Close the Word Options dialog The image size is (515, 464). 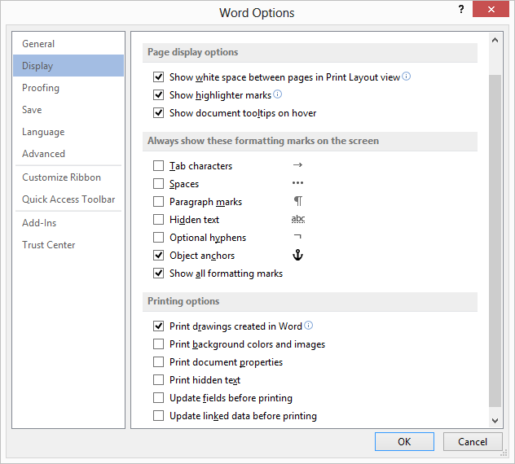point(491,9)
